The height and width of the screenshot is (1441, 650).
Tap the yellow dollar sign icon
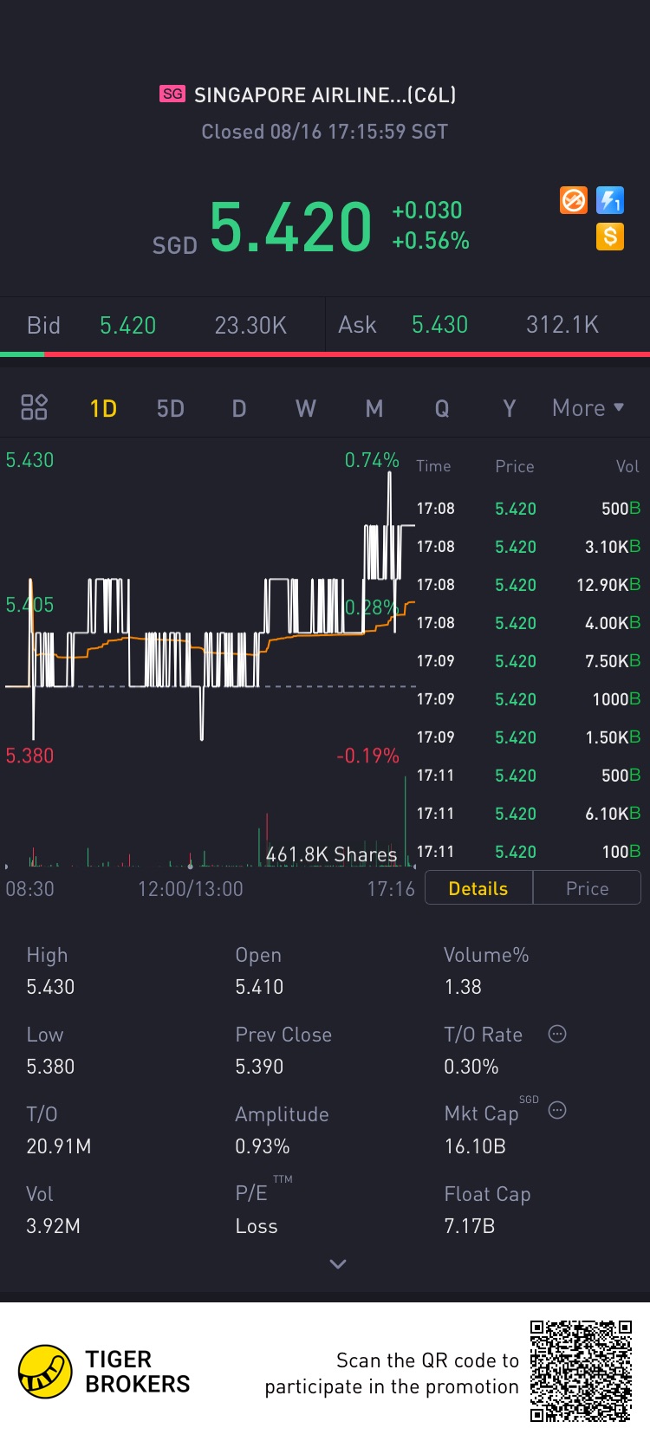(610, 237)
